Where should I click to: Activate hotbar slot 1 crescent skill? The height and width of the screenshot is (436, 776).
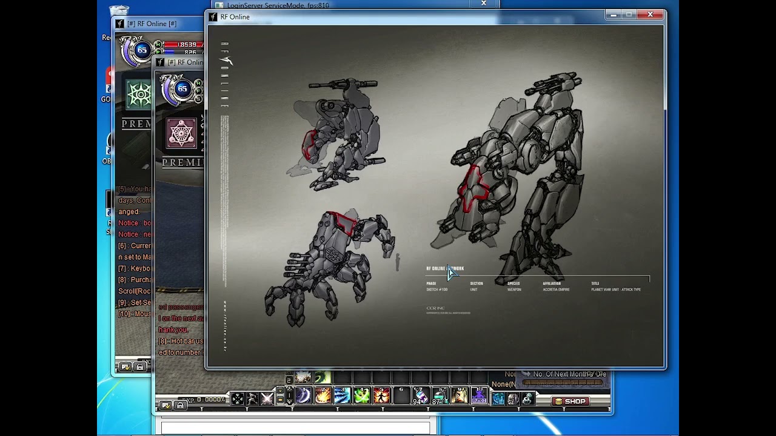pos(303,396)
